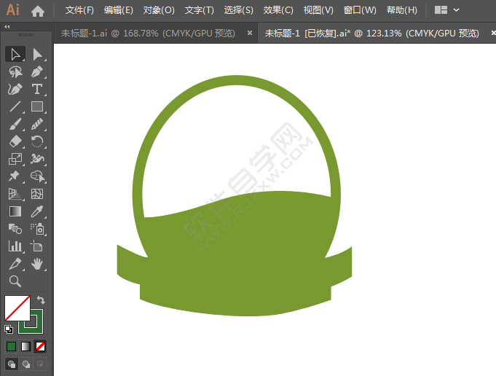Select the Pen tool

(37, 72)
